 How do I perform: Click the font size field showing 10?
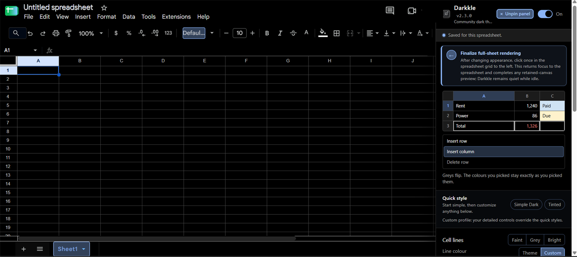pyautogui.click(x=239, y=33)
